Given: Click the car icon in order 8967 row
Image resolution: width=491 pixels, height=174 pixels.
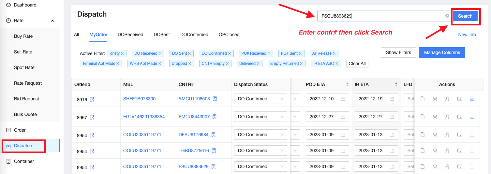Looking at the screenshot, I should point(435,117).
